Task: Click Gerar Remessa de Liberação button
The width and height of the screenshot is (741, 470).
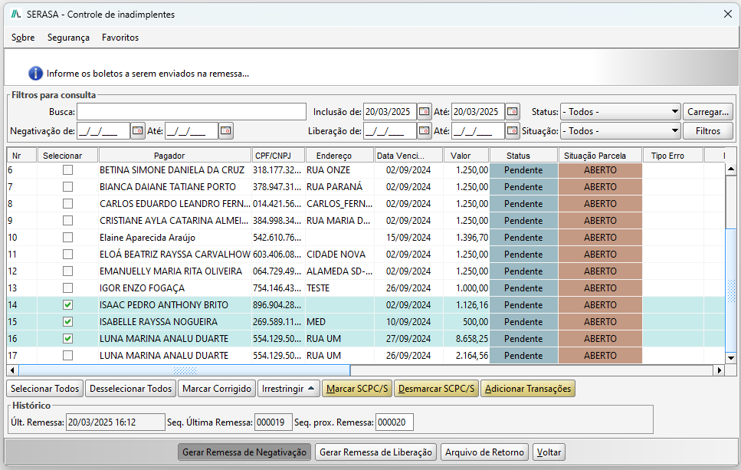Action: 375,452
